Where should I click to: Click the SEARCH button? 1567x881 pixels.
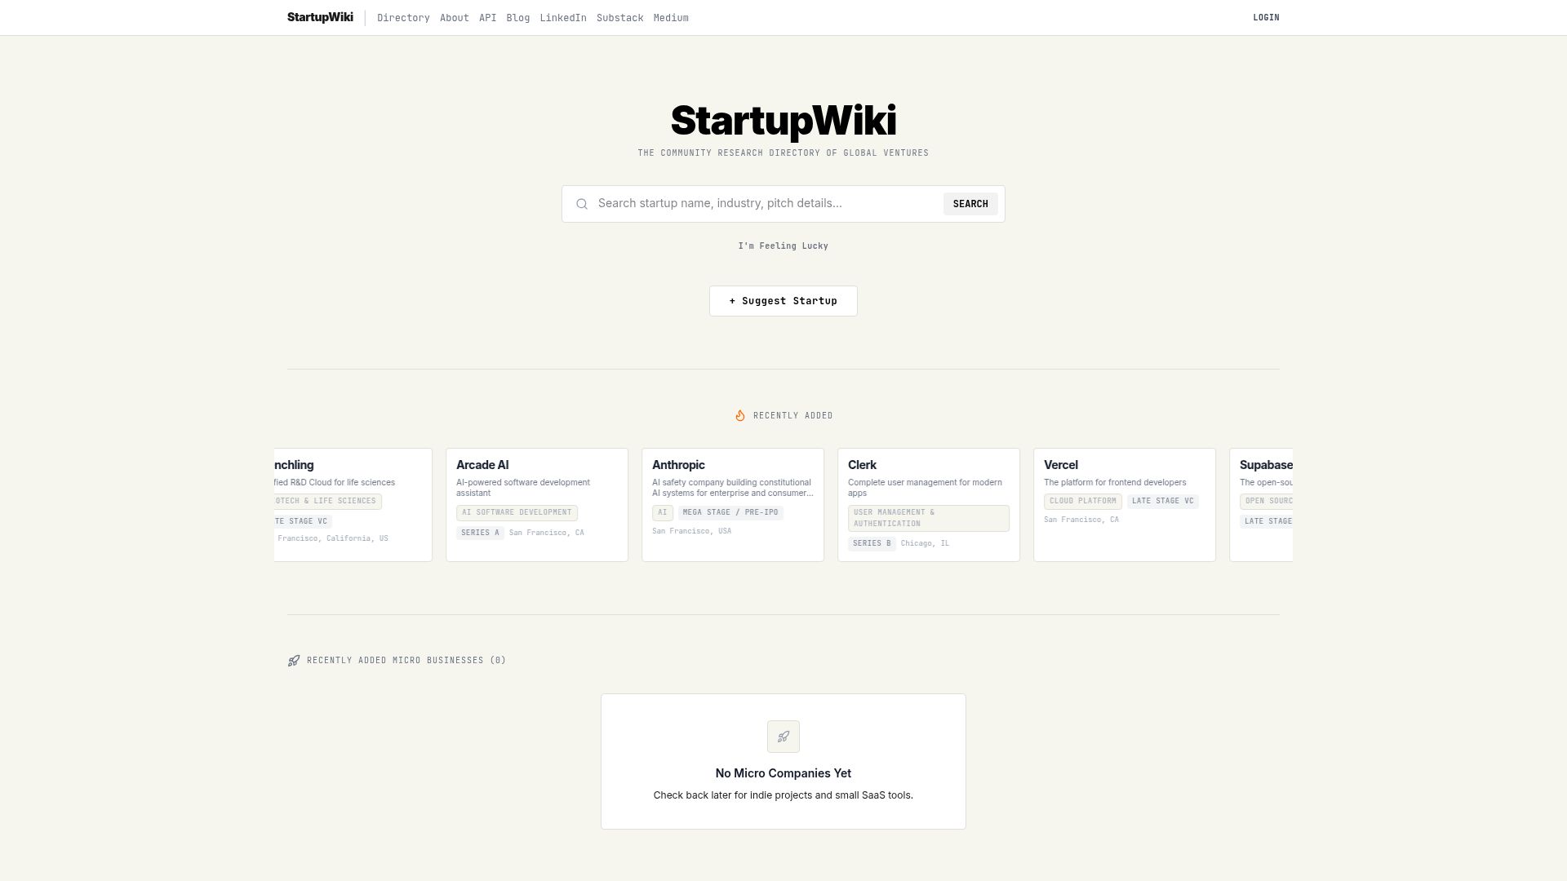[970, 204]
